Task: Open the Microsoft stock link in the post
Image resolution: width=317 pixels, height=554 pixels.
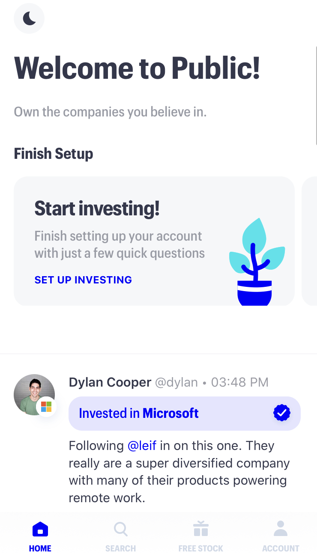Action: click(x=170, y=413)
